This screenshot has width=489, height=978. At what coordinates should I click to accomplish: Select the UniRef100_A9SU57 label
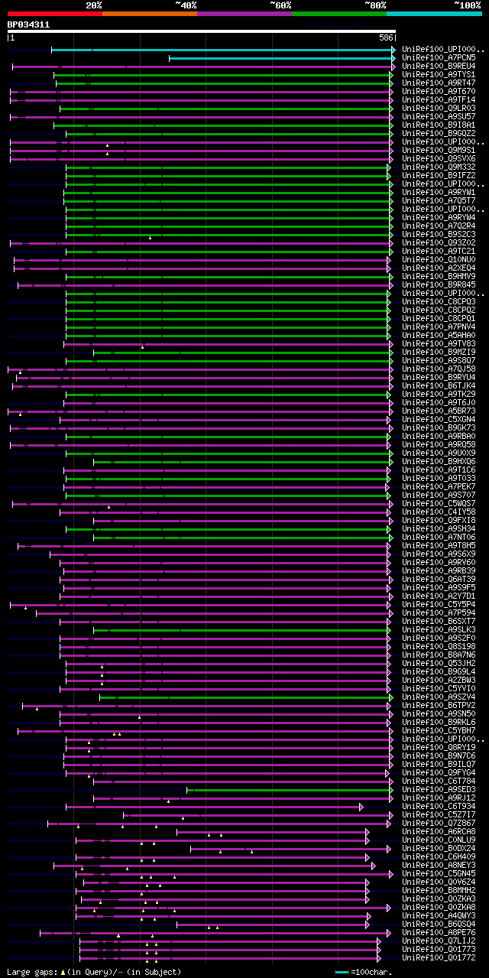tap(439, 116)
